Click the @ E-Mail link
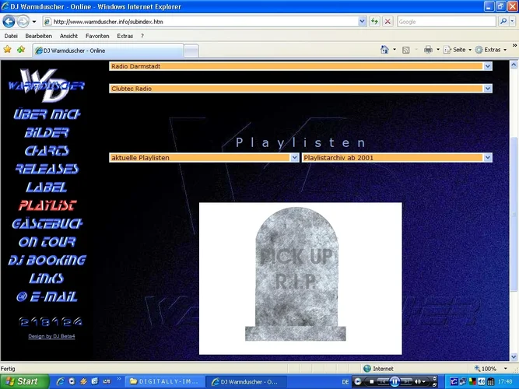The width and height of the screenshot is (519, 389). [x=47, y=296]
